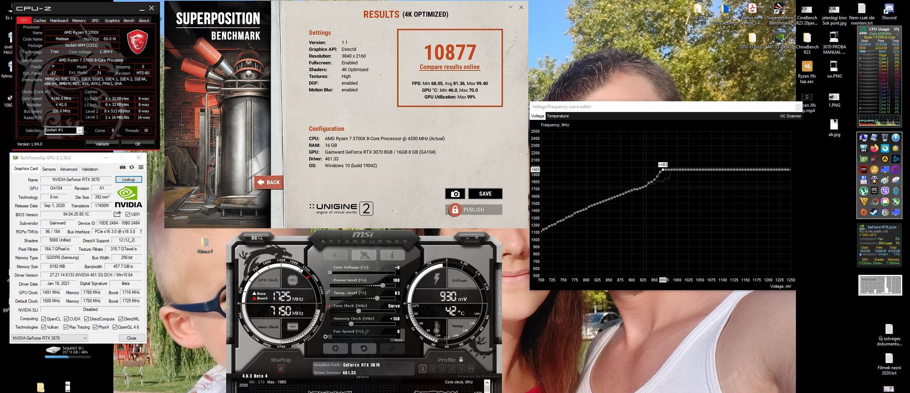Click the Superposition BACK button
The width and height of the screenshot is (910, 393).
click(269, 182)
